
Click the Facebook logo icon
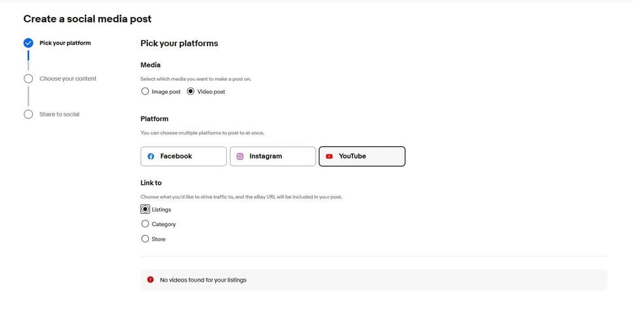point(151,156)
